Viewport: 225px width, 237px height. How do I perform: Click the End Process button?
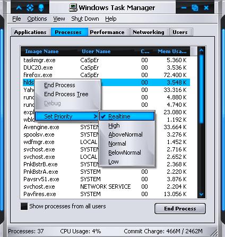tap(180, 208)
